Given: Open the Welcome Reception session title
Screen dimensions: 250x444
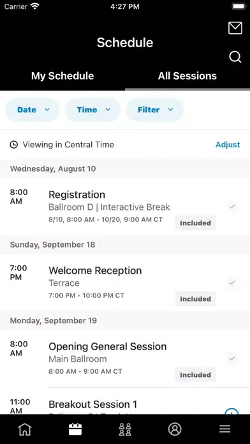Looking at the screenshot, I should click(x=95, y=270).
